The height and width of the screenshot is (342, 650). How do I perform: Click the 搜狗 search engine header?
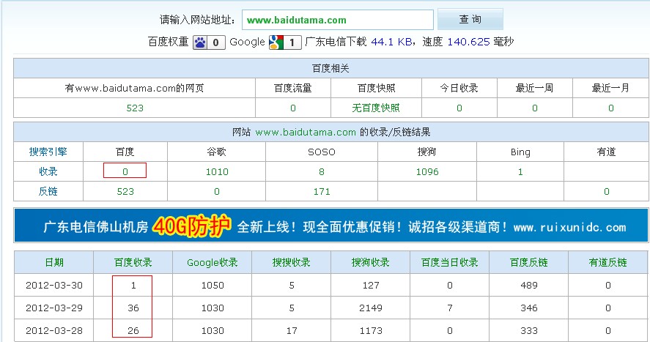click(x=427, y=152)
